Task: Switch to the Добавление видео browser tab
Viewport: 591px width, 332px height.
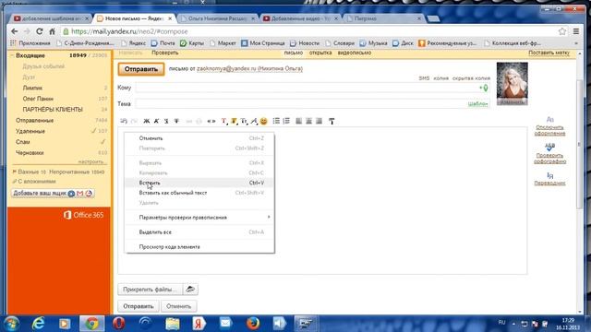Action: (x=299, y=18)
